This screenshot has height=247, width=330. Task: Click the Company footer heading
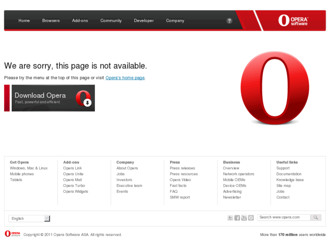(125, 162)
